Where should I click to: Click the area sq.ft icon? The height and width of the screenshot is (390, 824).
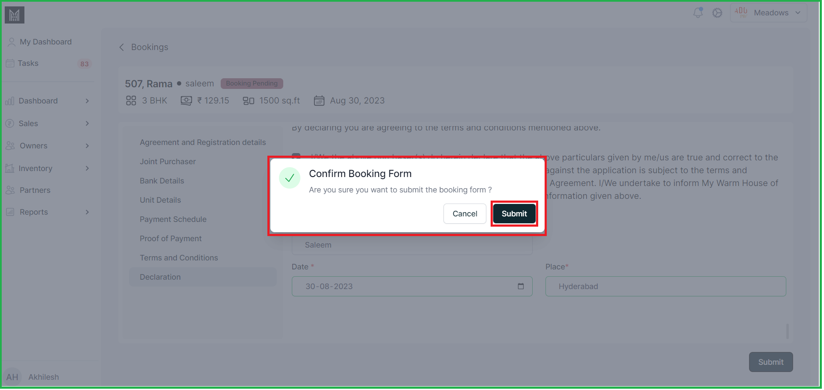249,101
